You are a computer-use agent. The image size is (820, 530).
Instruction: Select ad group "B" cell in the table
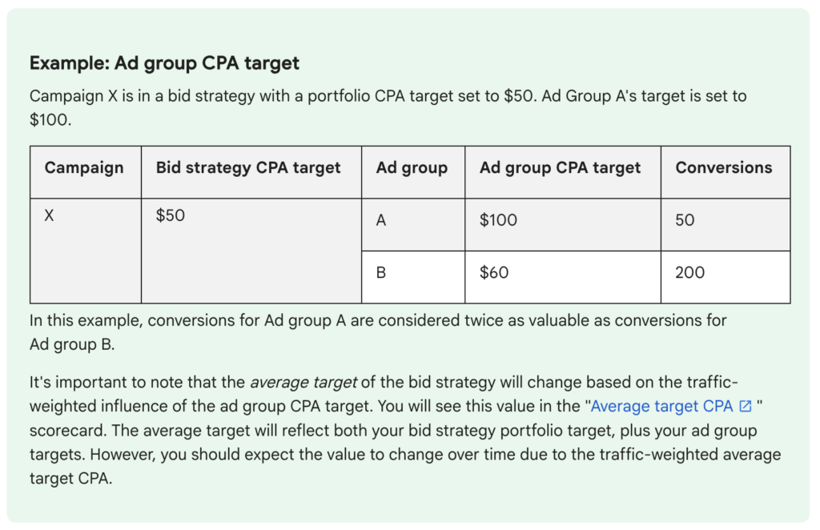pyautogui.click(x=381, y=272)
